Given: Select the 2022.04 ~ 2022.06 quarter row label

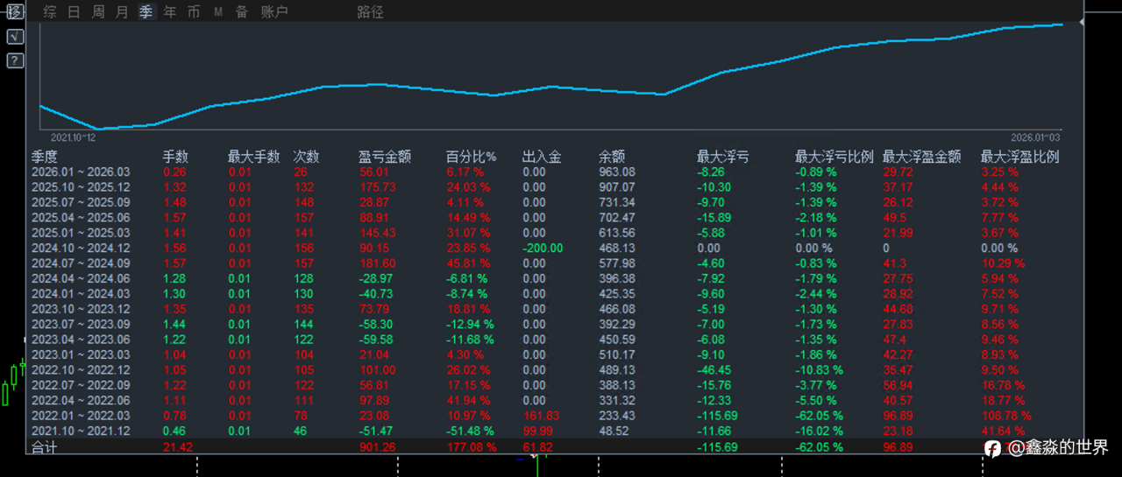Looking at the screenshot, I should tap(81, 400).
